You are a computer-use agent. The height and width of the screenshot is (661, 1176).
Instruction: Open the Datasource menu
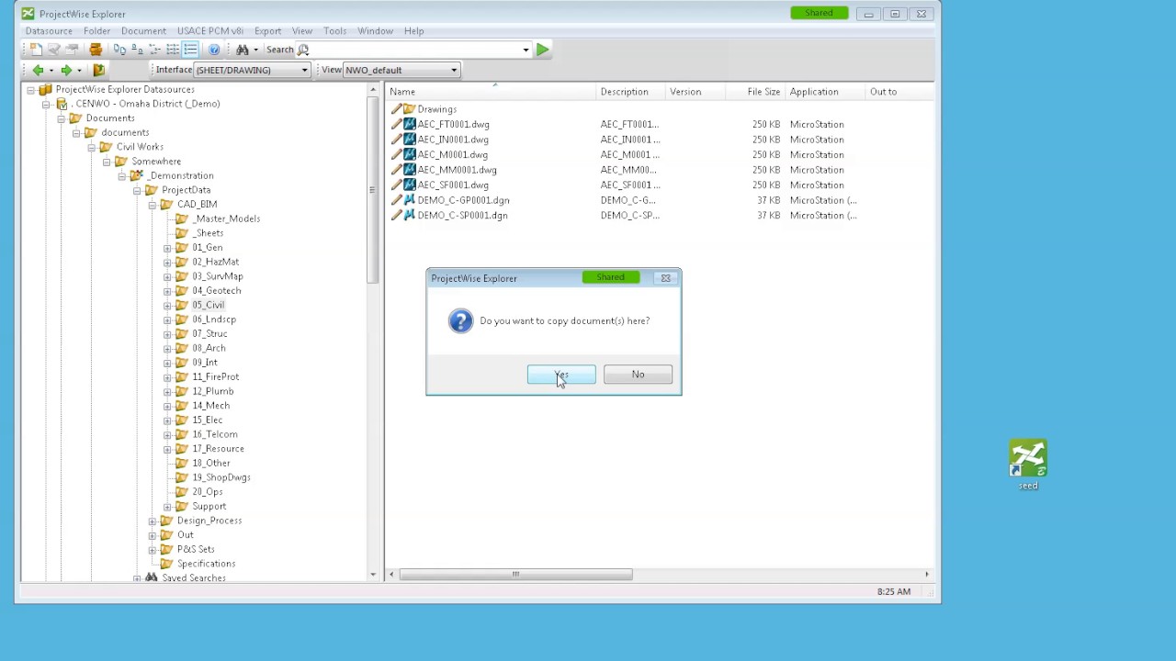click(x=49, y=31)
